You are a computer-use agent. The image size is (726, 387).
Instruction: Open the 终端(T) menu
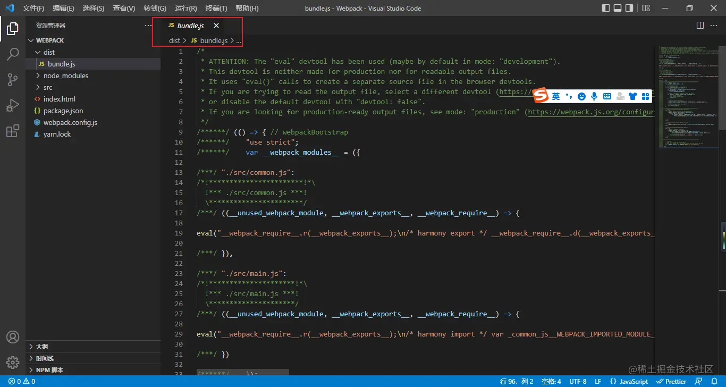[216, 8]
